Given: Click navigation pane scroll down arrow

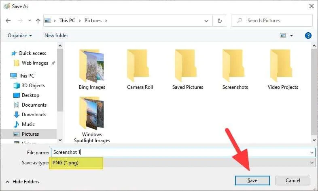Looking at the screenshot, I should tap(60, 140).
